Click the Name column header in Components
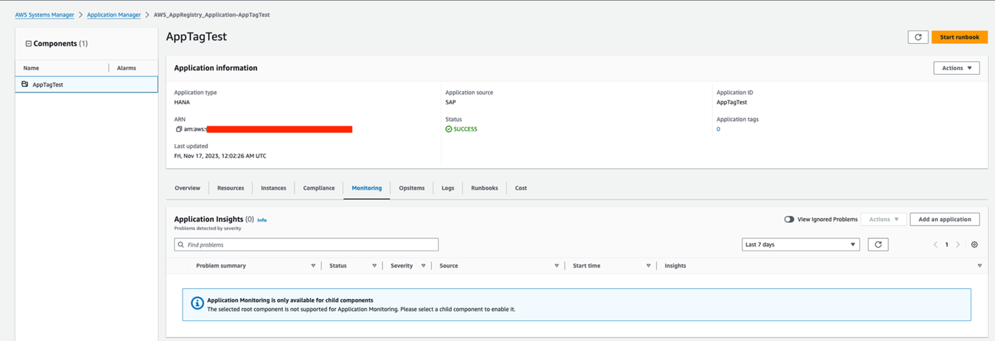Image resolution: width=995 pixels, height=341 pixels. point(31,68)
